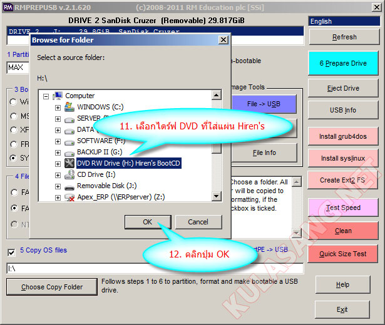This screenshot has height=325, width=385.
Task: Click the RM logo icon in title bar
Action: [8, 7]
